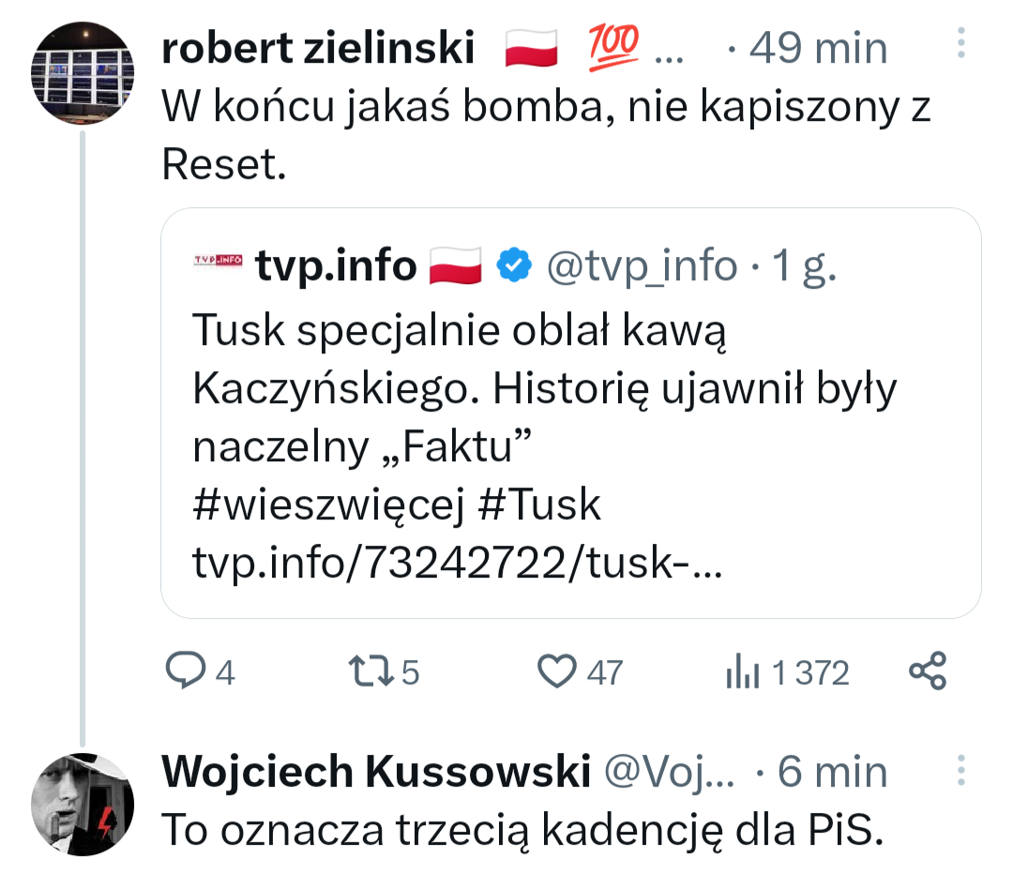The width and height of the screenshot is (1013, 873).
Task: Click the 6 min timestamp on reply
Action: click(x=833, y=772)
